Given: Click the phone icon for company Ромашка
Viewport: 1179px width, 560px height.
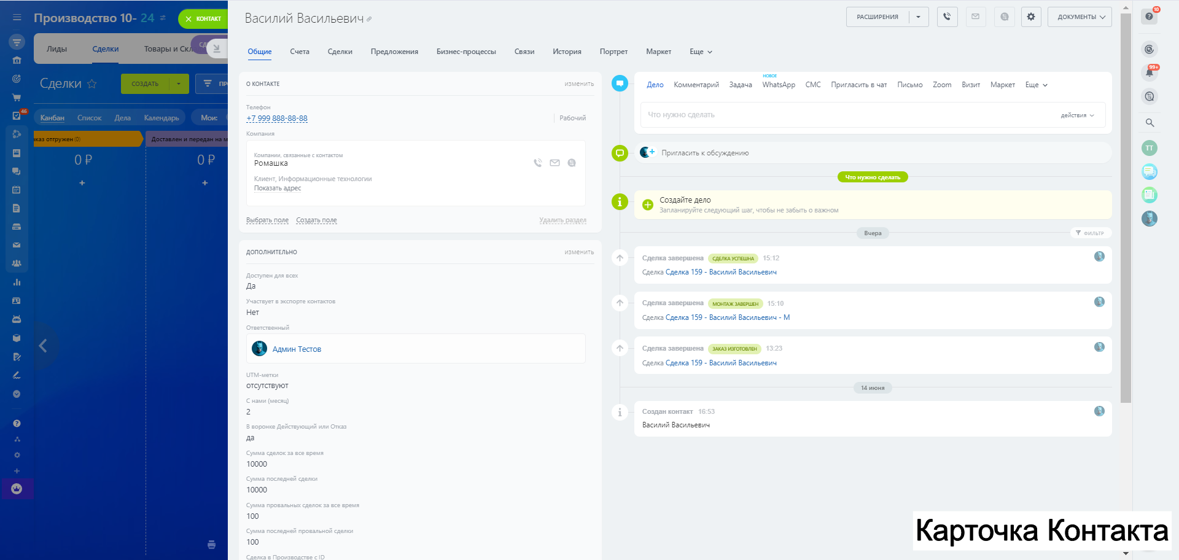Looking at the screenshot, I should point(537,163).
